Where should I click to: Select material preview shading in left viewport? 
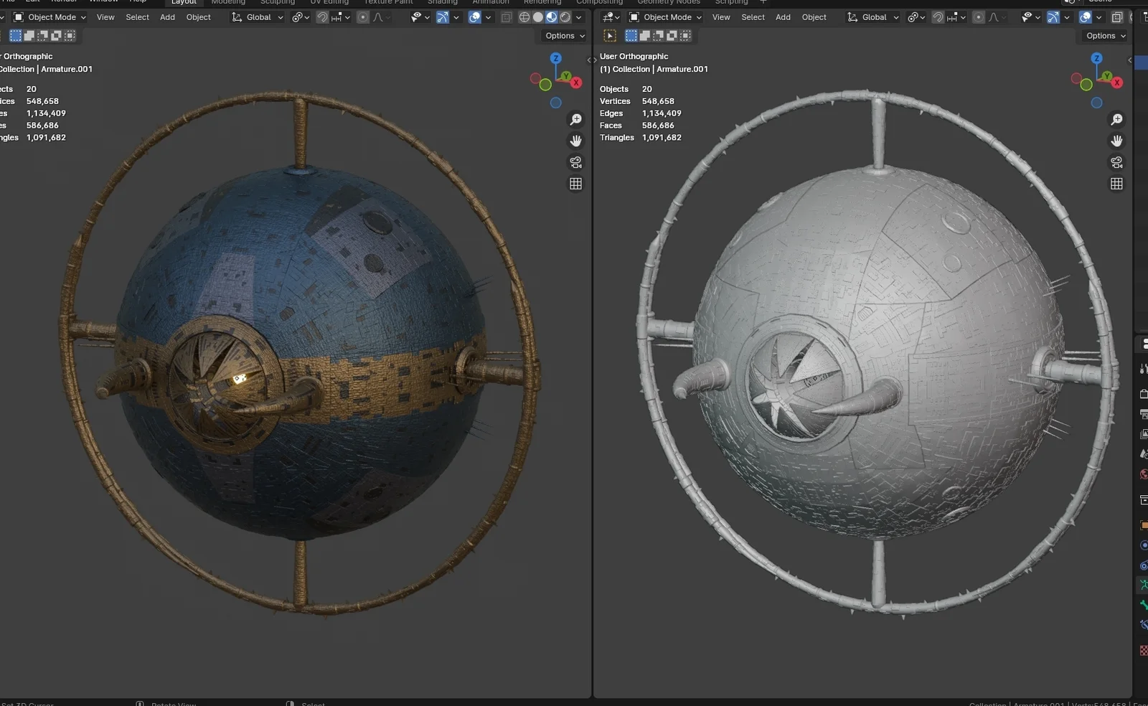tap(552, 17)
